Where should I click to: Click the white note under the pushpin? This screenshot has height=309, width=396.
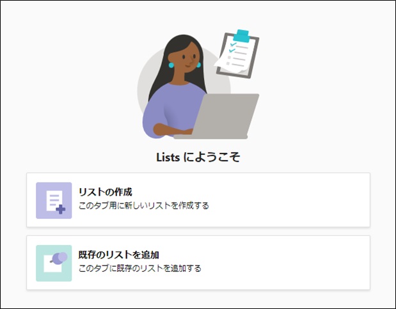tap(52, 264)
